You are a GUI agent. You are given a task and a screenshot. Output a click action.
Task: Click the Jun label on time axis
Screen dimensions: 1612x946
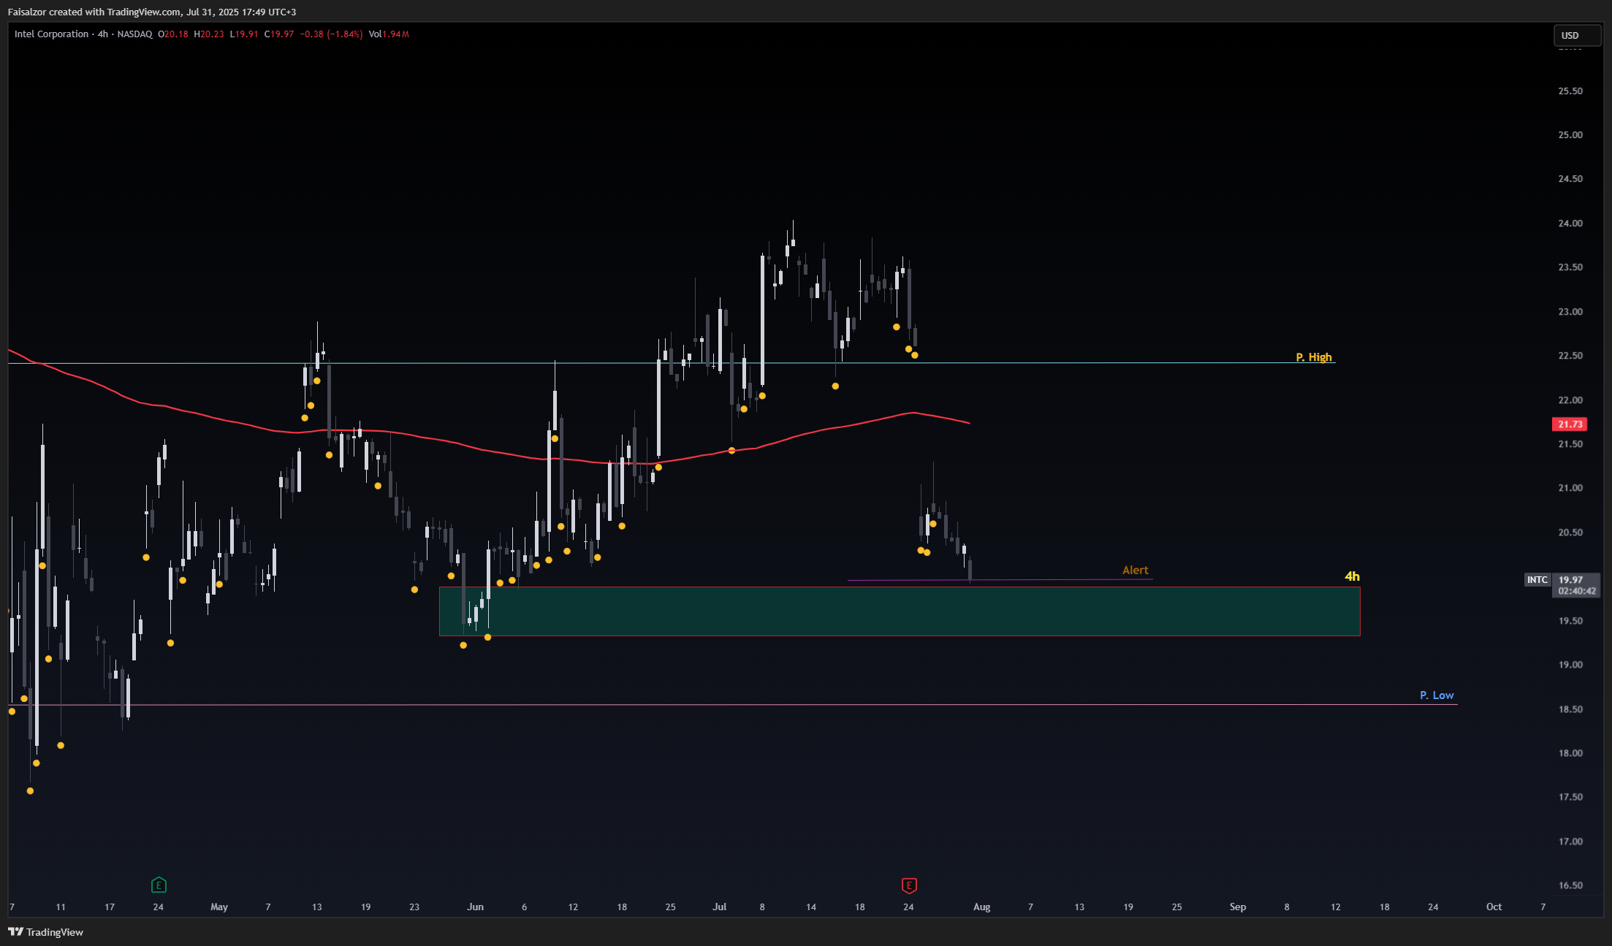tap(476, 907)
